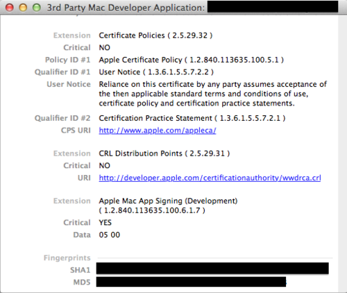Click the redacted MD5 fingerprint field
Image resolution: width=347 pixels, height=293 pixels.
(x=191, y=282)
